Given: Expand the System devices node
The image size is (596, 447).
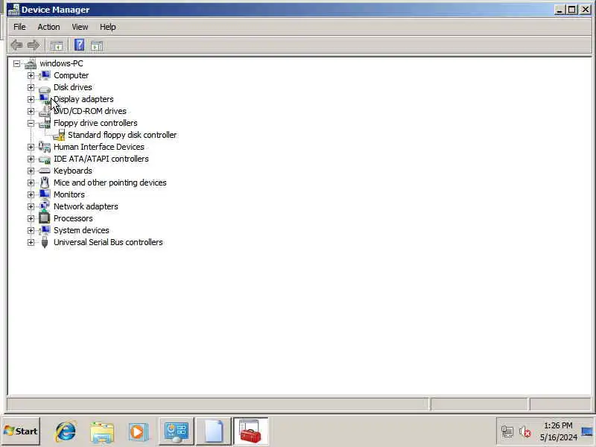Looking at the screenshot, I should pos(31,230).
